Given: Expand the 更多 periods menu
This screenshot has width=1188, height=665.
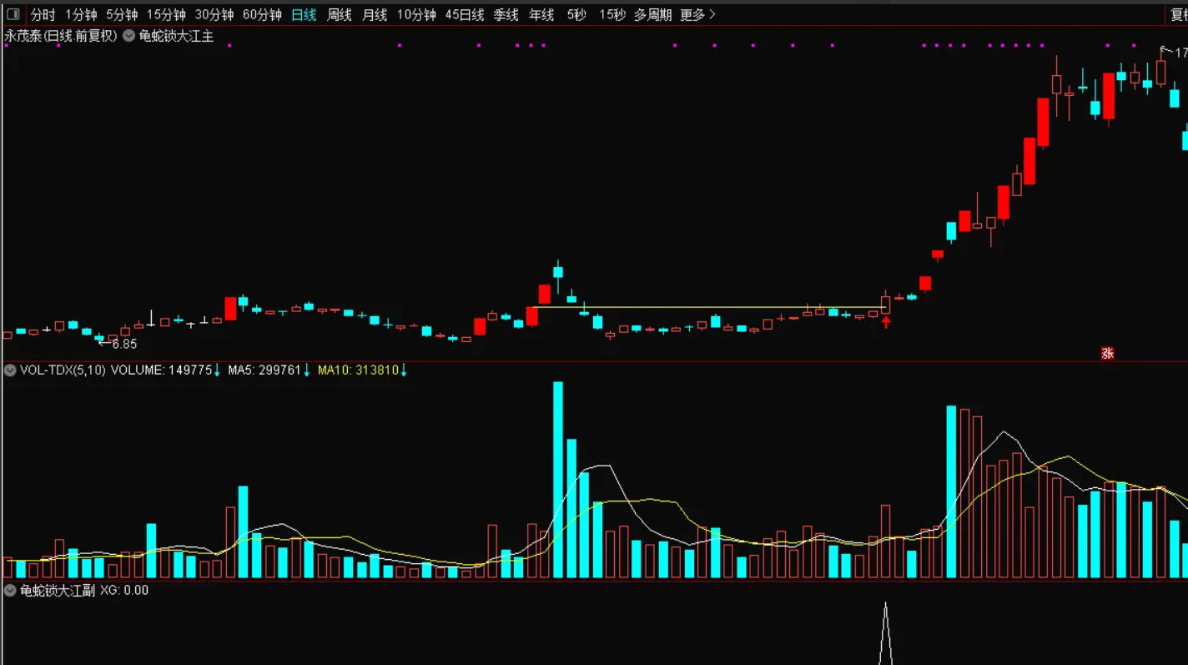Looking at the screenshot, I should tap(697, 14).
